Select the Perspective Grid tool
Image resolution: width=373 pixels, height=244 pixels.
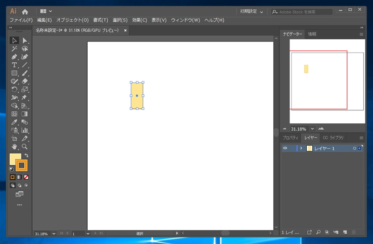pyautogui.click(x=25, y=106)
